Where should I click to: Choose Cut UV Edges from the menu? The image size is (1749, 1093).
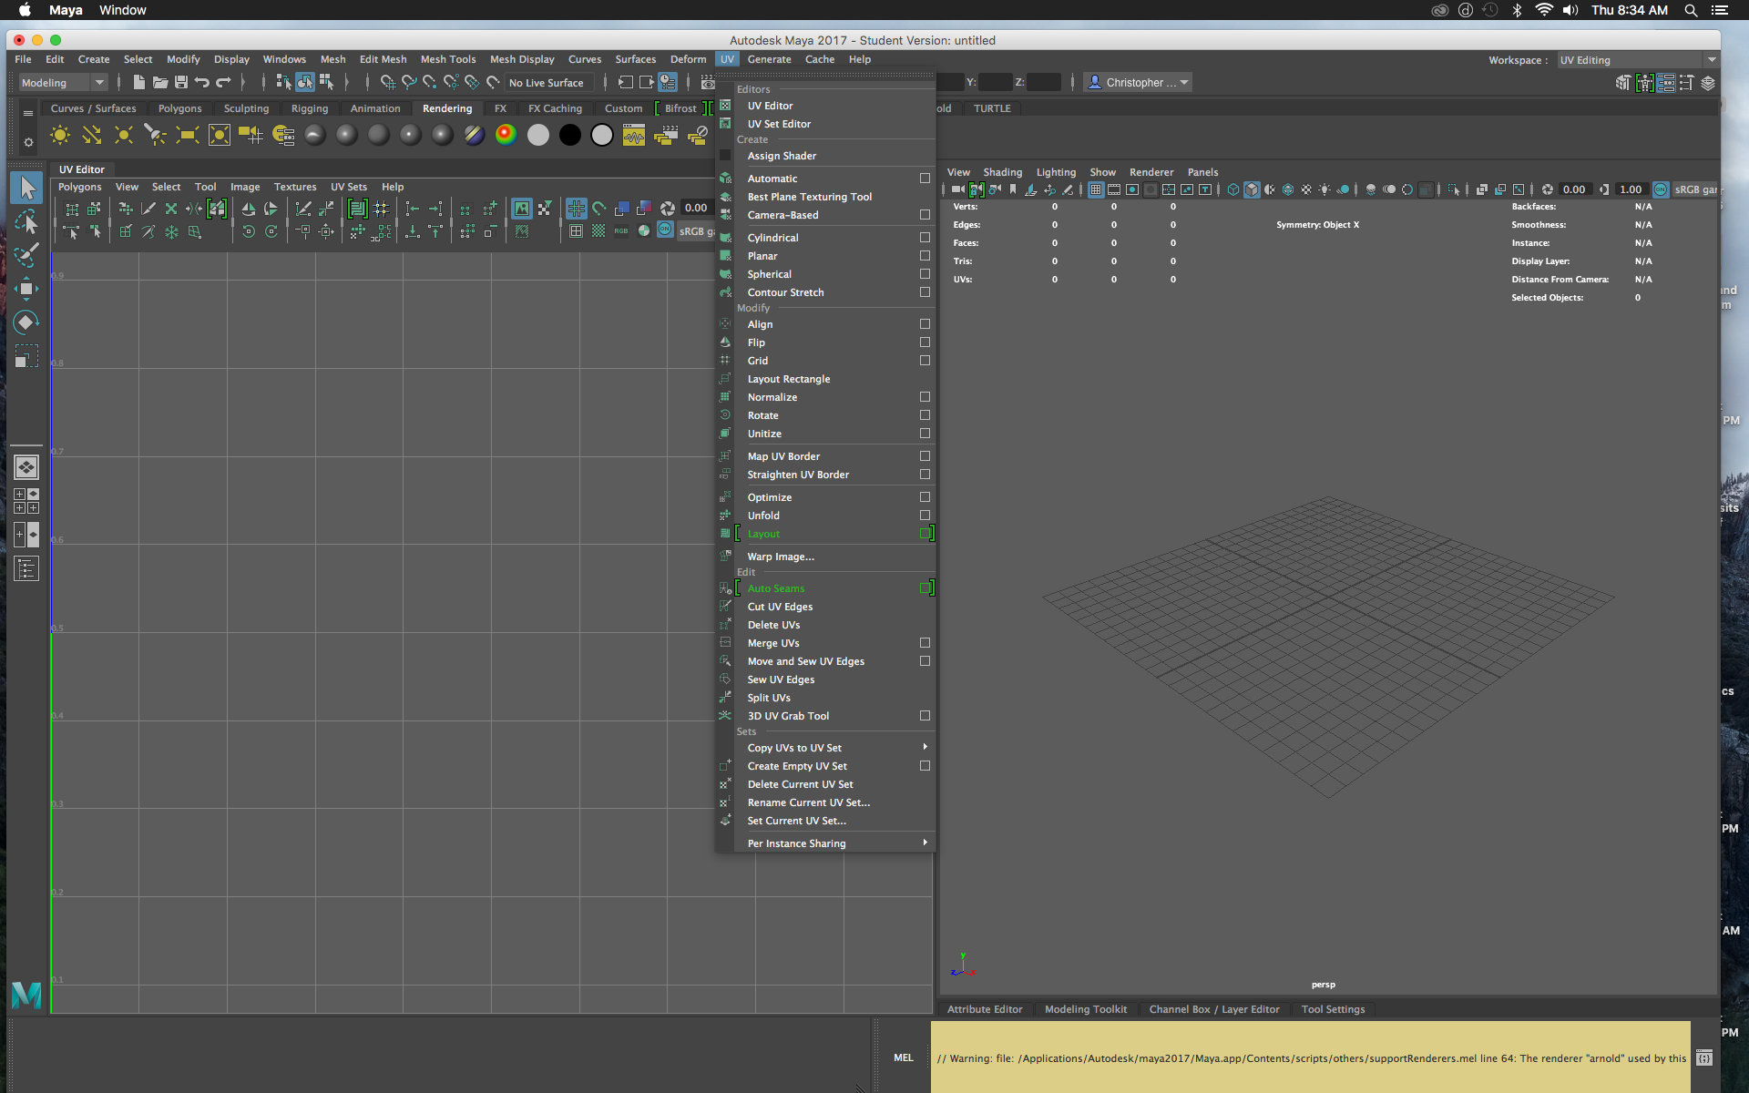point(780,607)
